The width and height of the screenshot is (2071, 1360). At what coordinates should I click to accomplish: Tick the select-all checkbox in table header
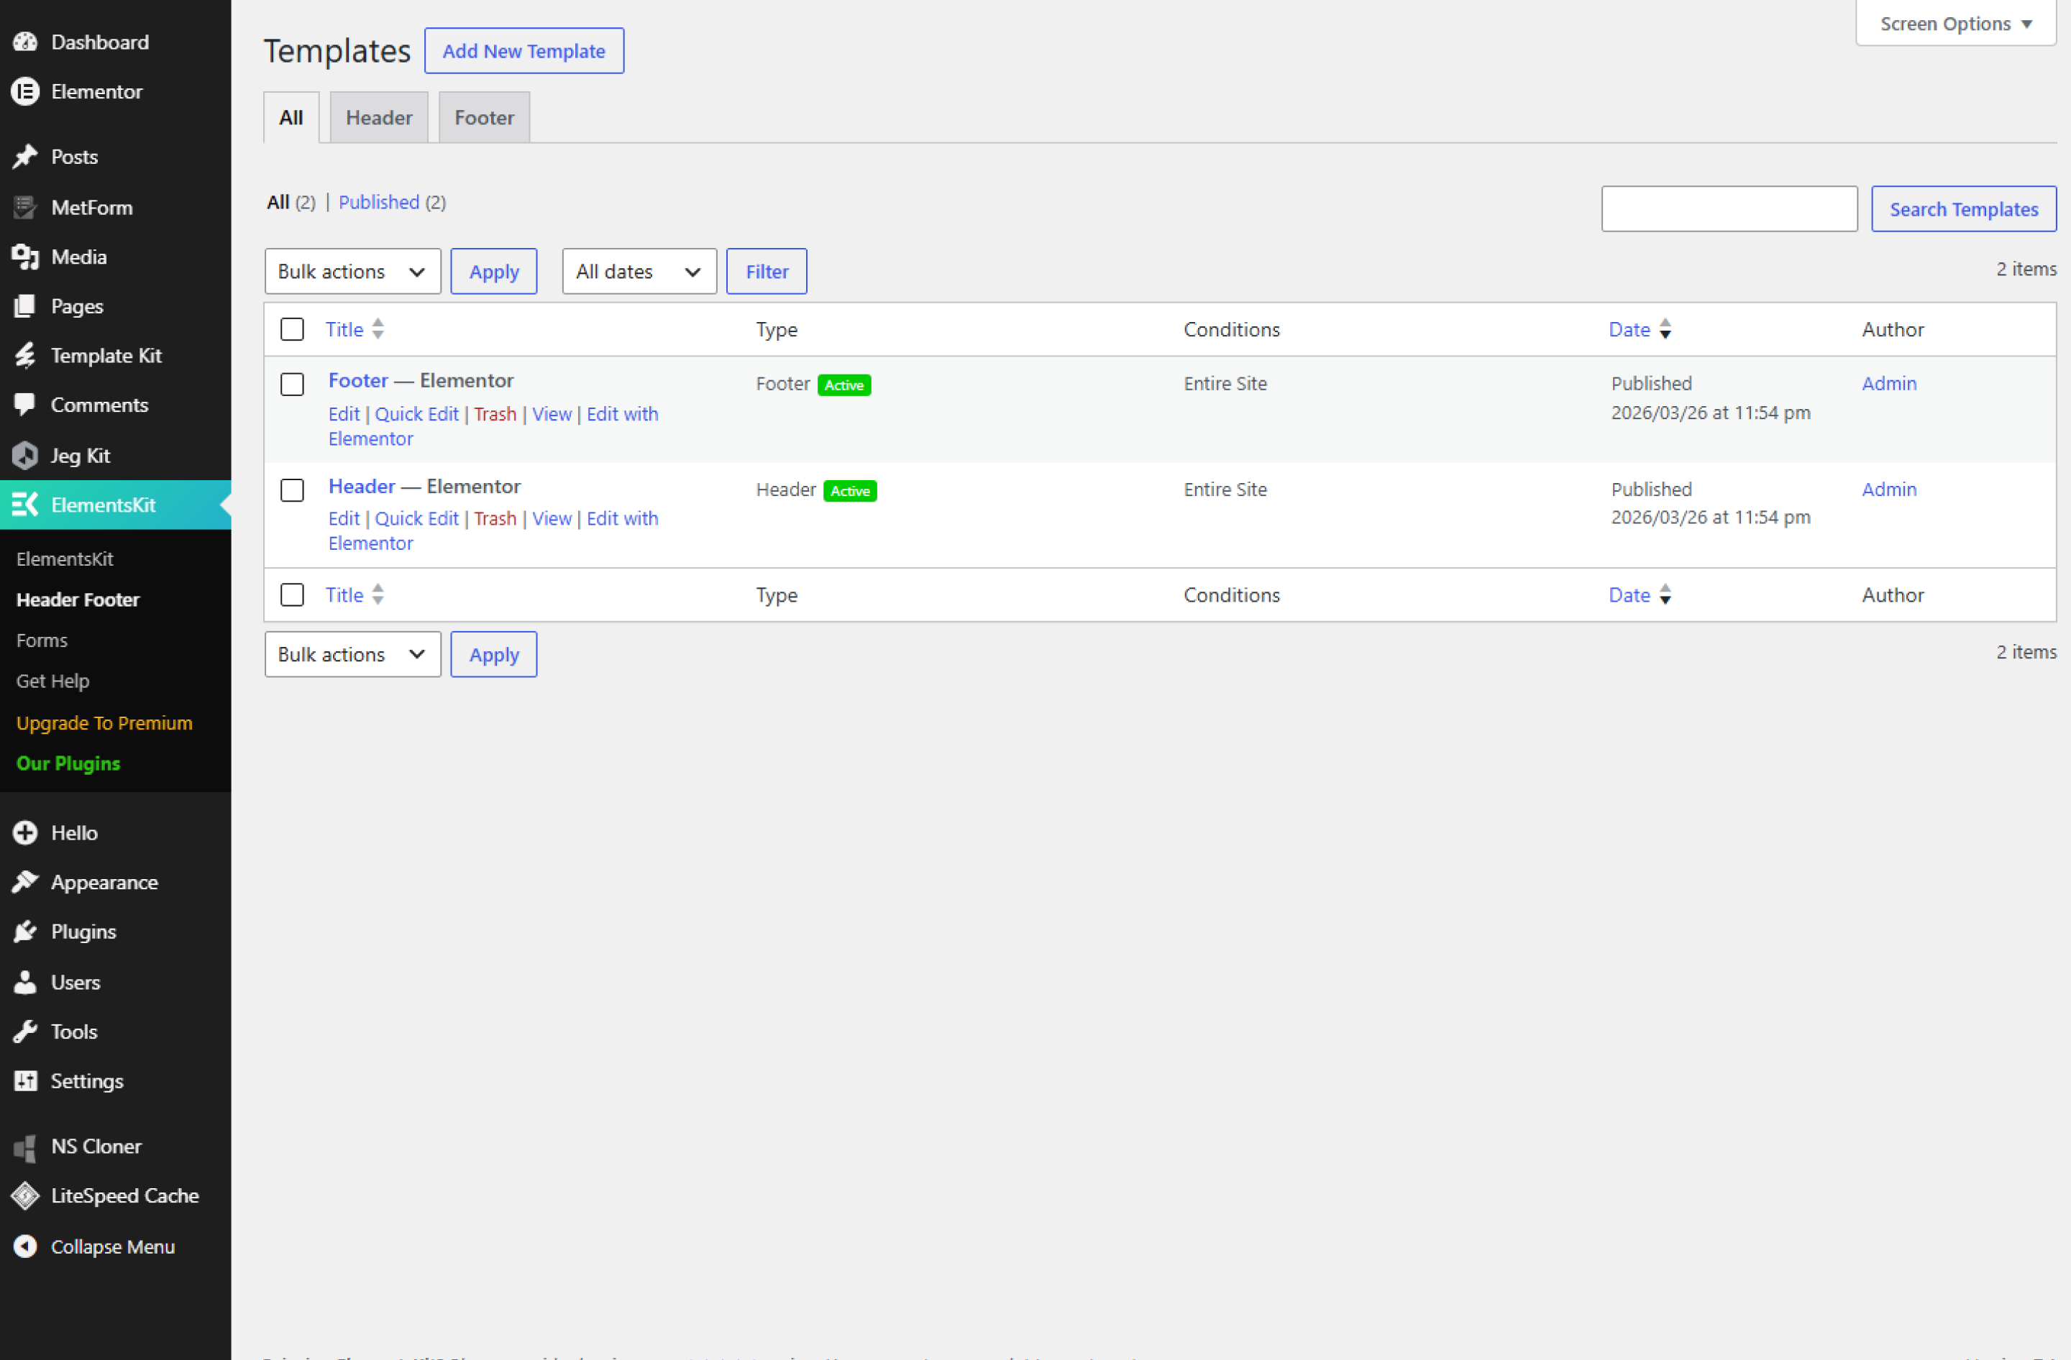pyautogui.click(x=293, y=329)
